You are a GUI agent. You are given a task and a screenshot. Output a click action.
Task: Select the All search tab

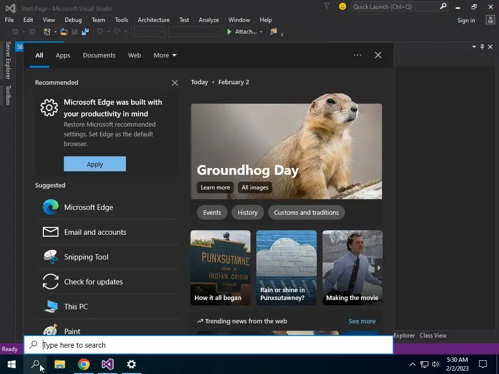[x=39, y=56]
